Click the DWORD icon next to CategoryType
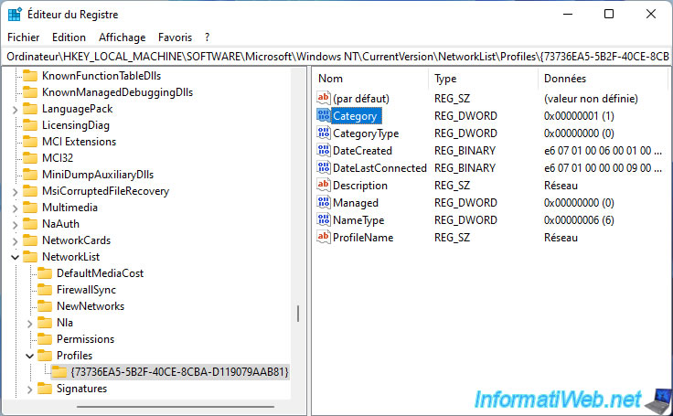The image size is (673, 416). [323, 133]
